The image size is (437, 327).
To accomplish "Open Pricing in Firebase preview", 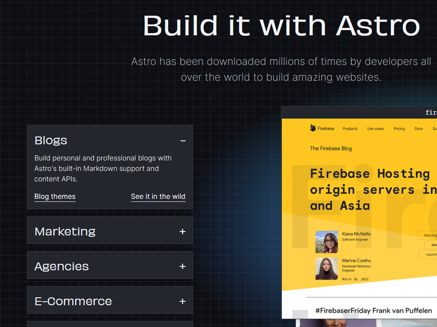I will tap(399, 129).
